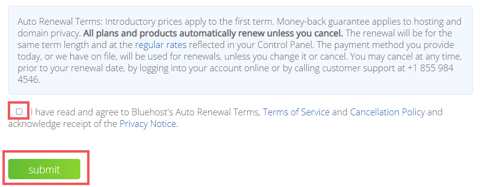This screenshot has height=187, width=484.
Task: Click the green submit button
Action: (x=44, y=169)
